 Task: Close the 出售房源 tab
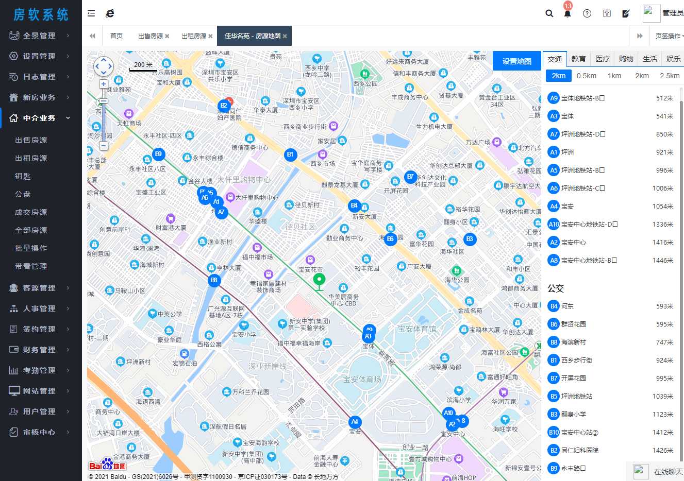coord(167,36)
